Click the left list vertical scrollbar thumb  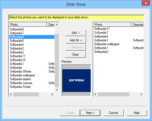(57, 61)
